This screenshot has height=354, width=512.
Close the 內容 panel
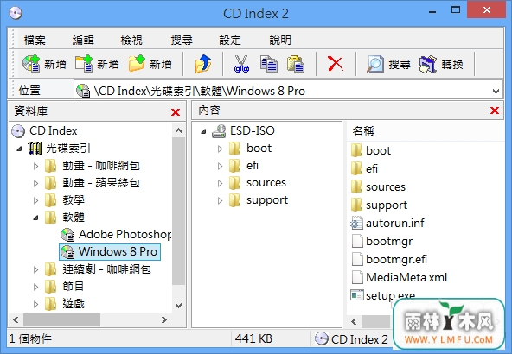[x=495, y=111]
